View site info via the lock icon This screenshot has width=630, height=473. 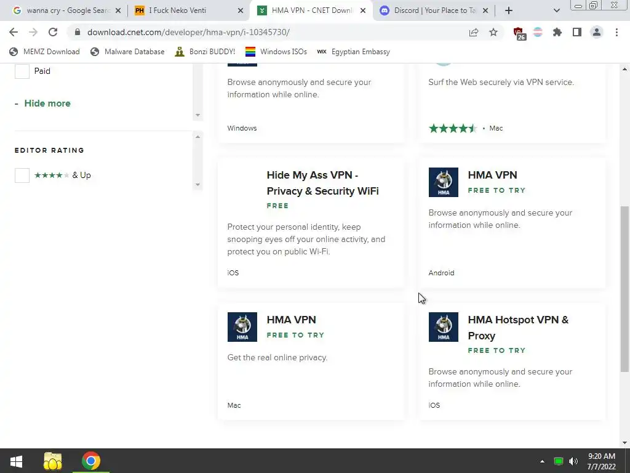pos(78,32)
